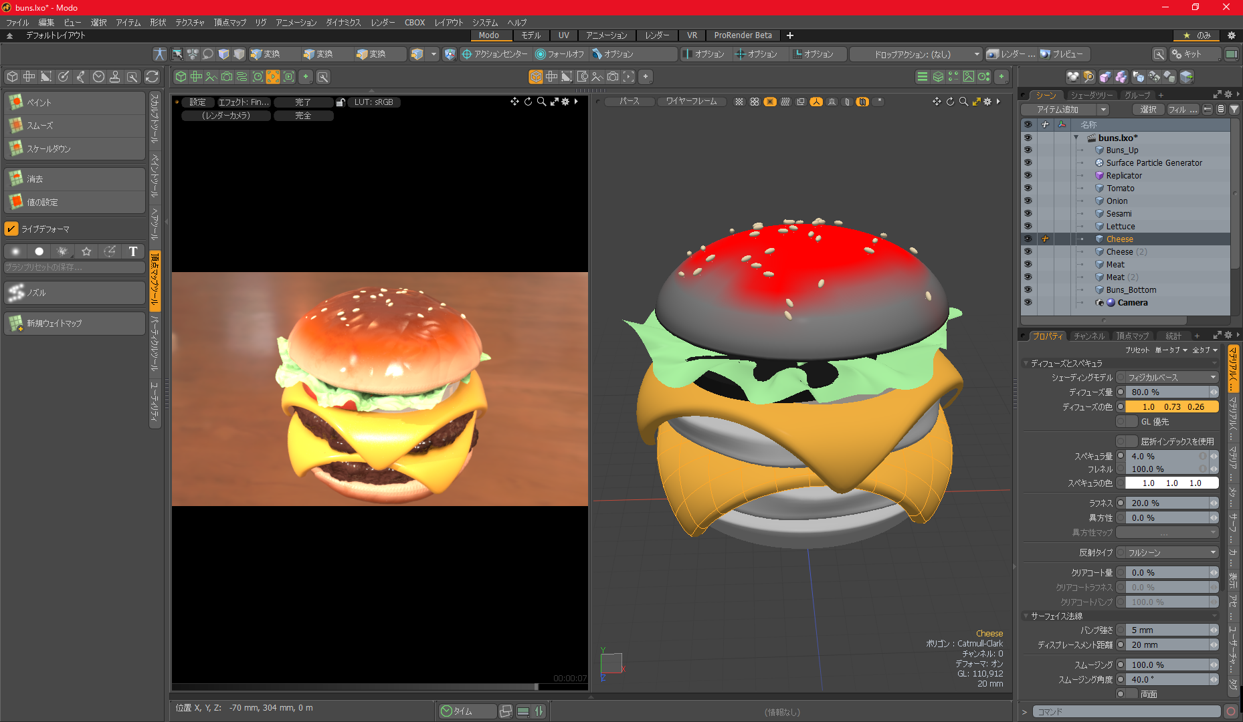Click the refresh icon in left toolbar
Viewport: 1243px width, 722px height.
pyautogui.click(x=152, y=77)
